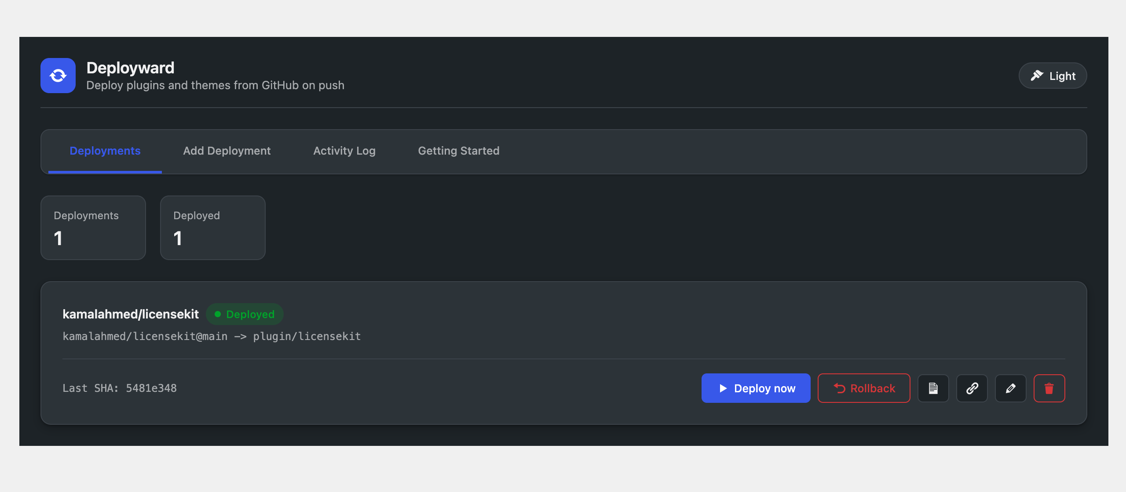1126x492 pixels.
Task: Click the 'Deploy plugins and themes' subtitle
Action: click(x=216, y=85)
